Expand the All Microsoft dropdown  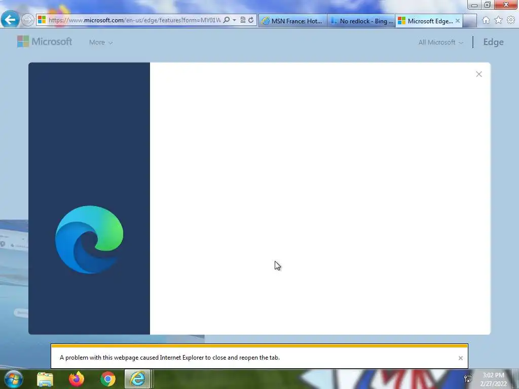(440, 43)
